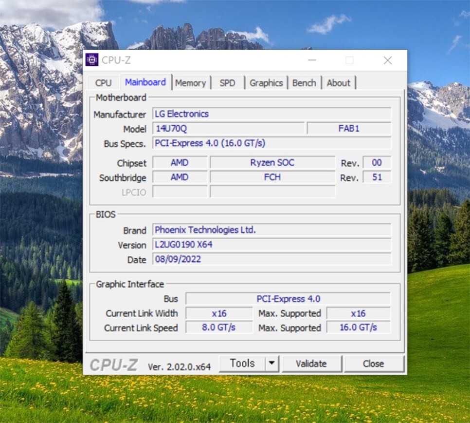Open the About tab
Image resolution: width=470 pixels, height=423 pixels.
pos(339,83)
